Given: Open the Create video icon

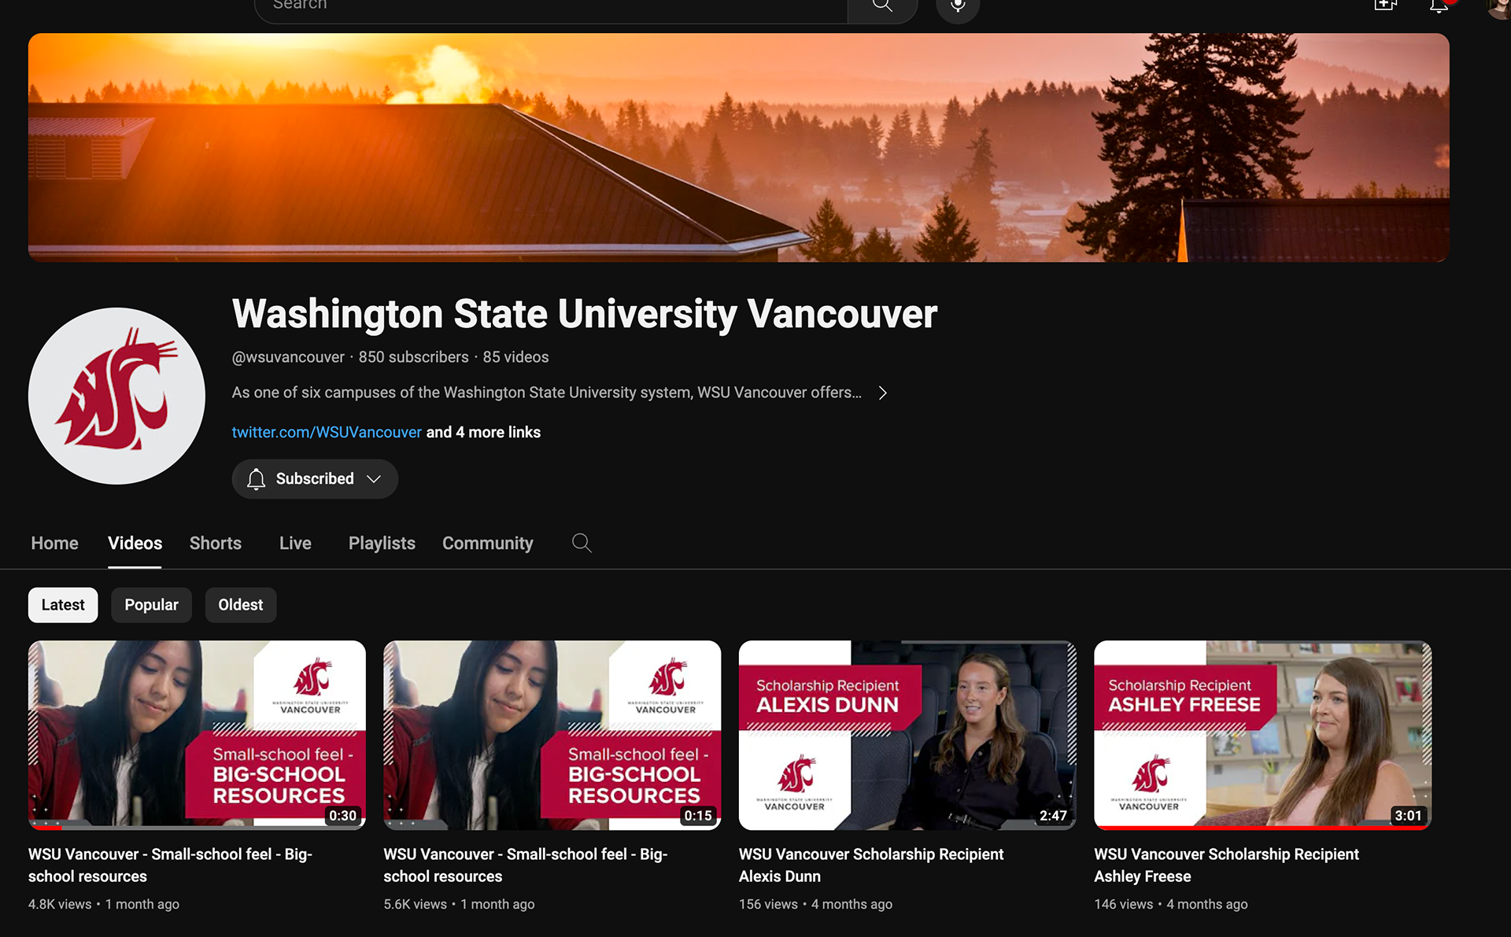Looking at the screenshot, I should point(1385,5).
